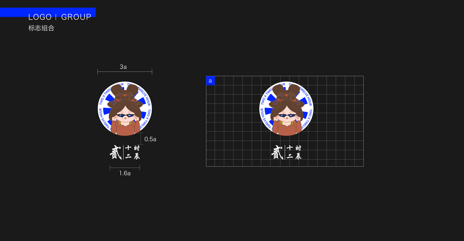The height and width of the screenshot is (241, 464).
Task: Click the left circular girl logo
Action: [x=125, y=108]
